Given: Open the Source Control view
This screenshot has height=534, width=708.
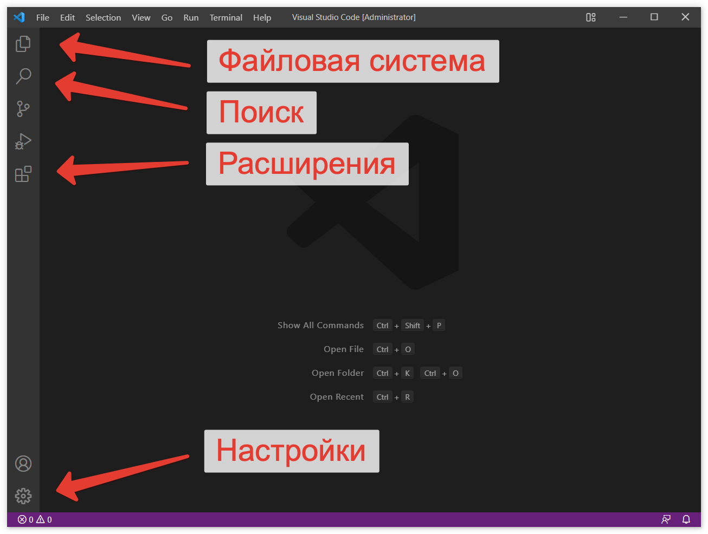Looking at the screenshot, I should pyautogui.click(x=23, y=109).
